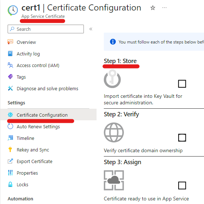The width and height of the screenshot is (204, 204).
Task: Open Auto Renew Settings
Action: click(38, 126)
